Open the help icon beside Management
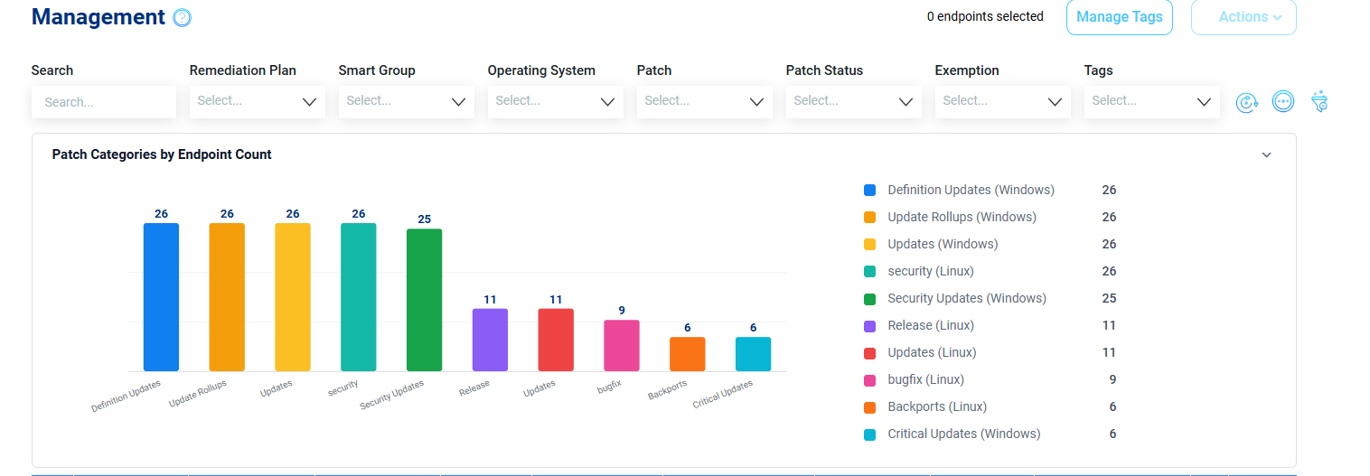This screenshot has height=476, width=1370. [x=183, y=17]
